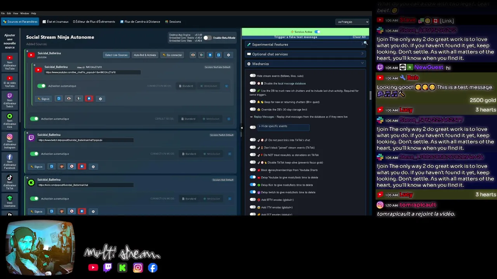Click refresh icon beside YouTube Sign-in button
The width and height of the screenshot is (497, 279).
click(59, 99)
